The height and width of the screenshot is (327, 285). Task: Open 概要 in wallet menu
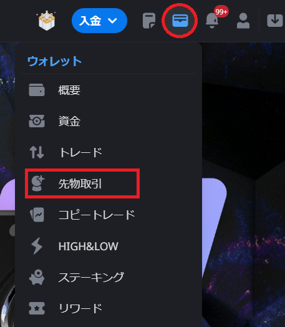[x=109, y=90]
